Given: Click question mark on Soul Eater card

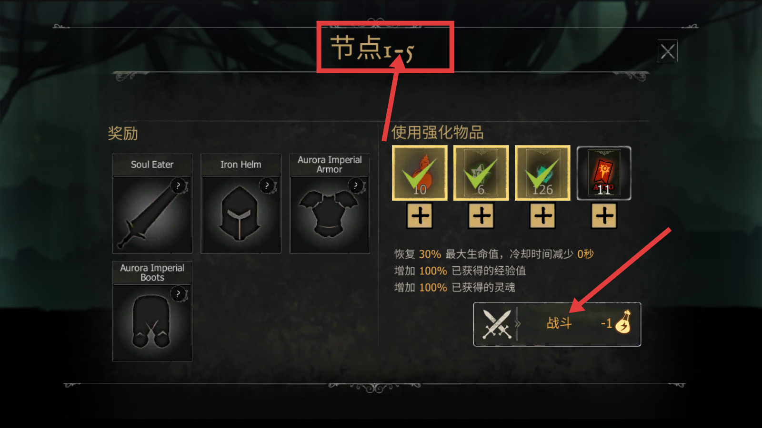Looking at the screenshot, I should coord(178,185).
